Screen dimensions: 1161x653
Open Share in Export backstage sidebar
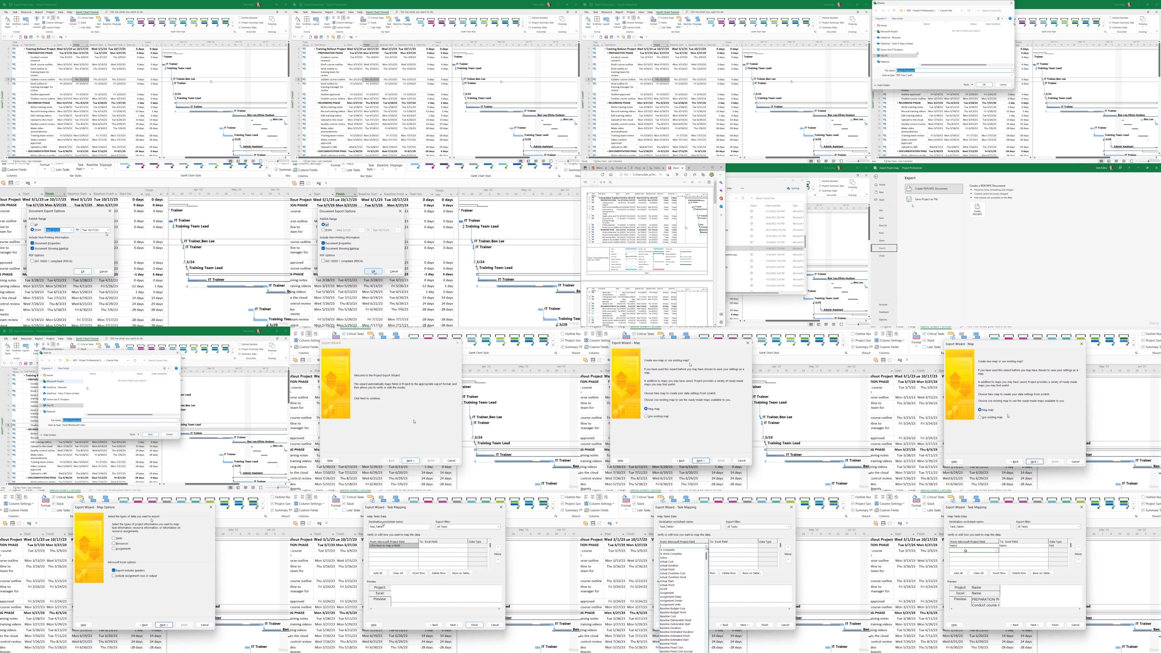coord(882,241)
